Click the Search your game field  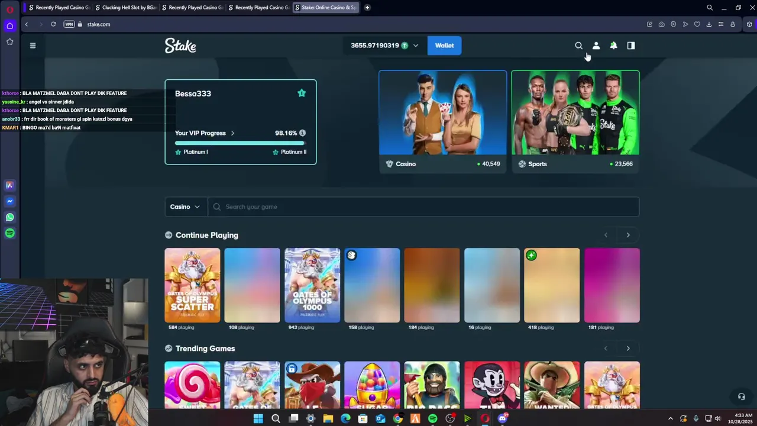click(423, 206)
